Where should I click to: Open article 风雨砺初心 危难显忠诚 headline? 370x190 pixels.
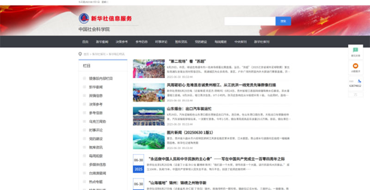(x=222, y=85)
